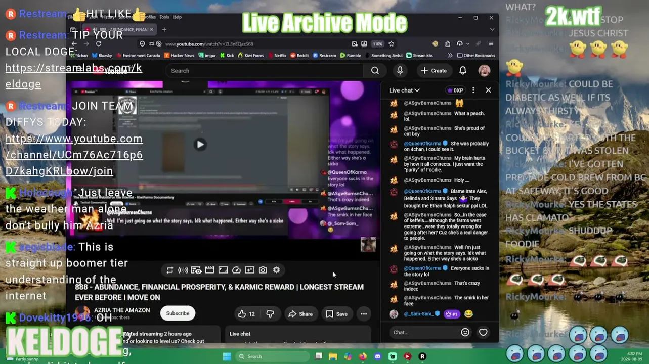The image size is (649, 364).
Task: Open the Rumble bookmark
Action: coord(350,56)
